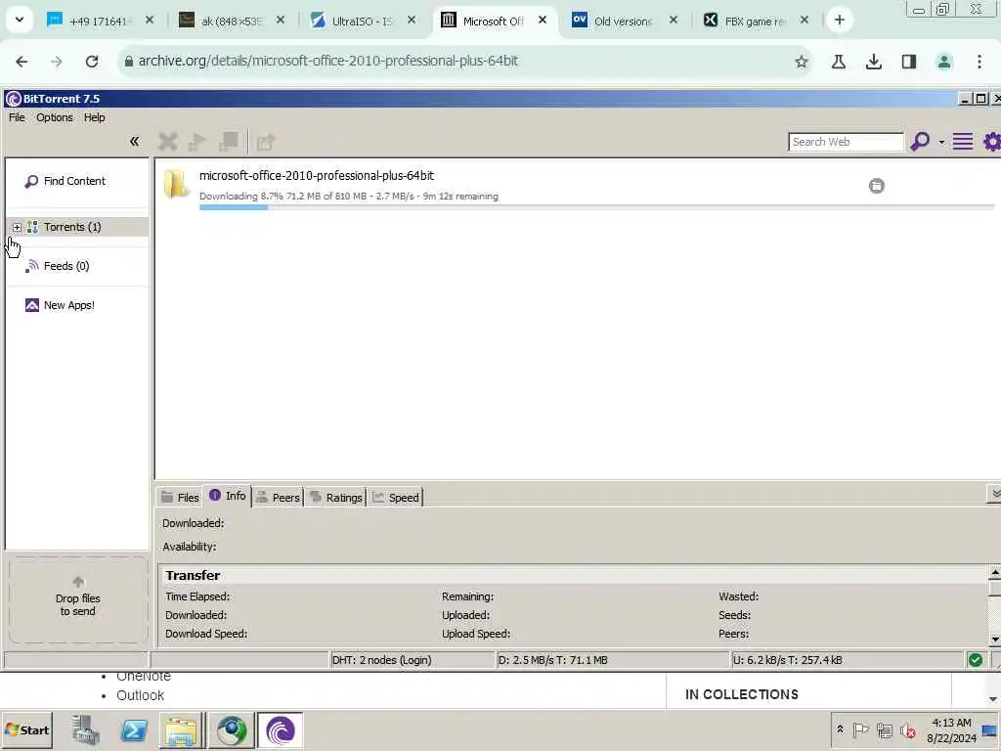1001x751 pixels.
Task: Click the round stop button on the torrent row
Action: click(x=877, y=186)
